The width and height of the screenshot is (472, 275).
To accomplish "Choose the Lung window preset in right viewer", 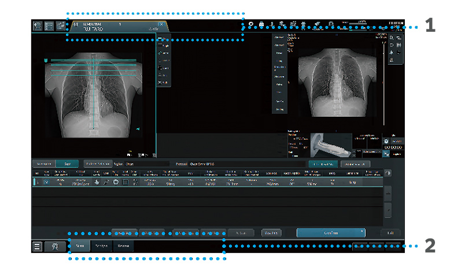I will pyautogui.click(x=279, y=61).
